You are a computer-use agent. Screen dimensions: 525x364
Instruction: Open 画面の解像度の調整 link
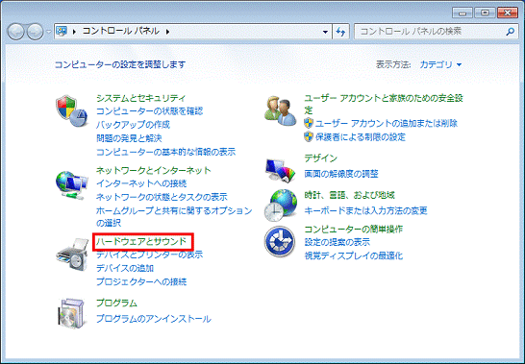[341, 174]
